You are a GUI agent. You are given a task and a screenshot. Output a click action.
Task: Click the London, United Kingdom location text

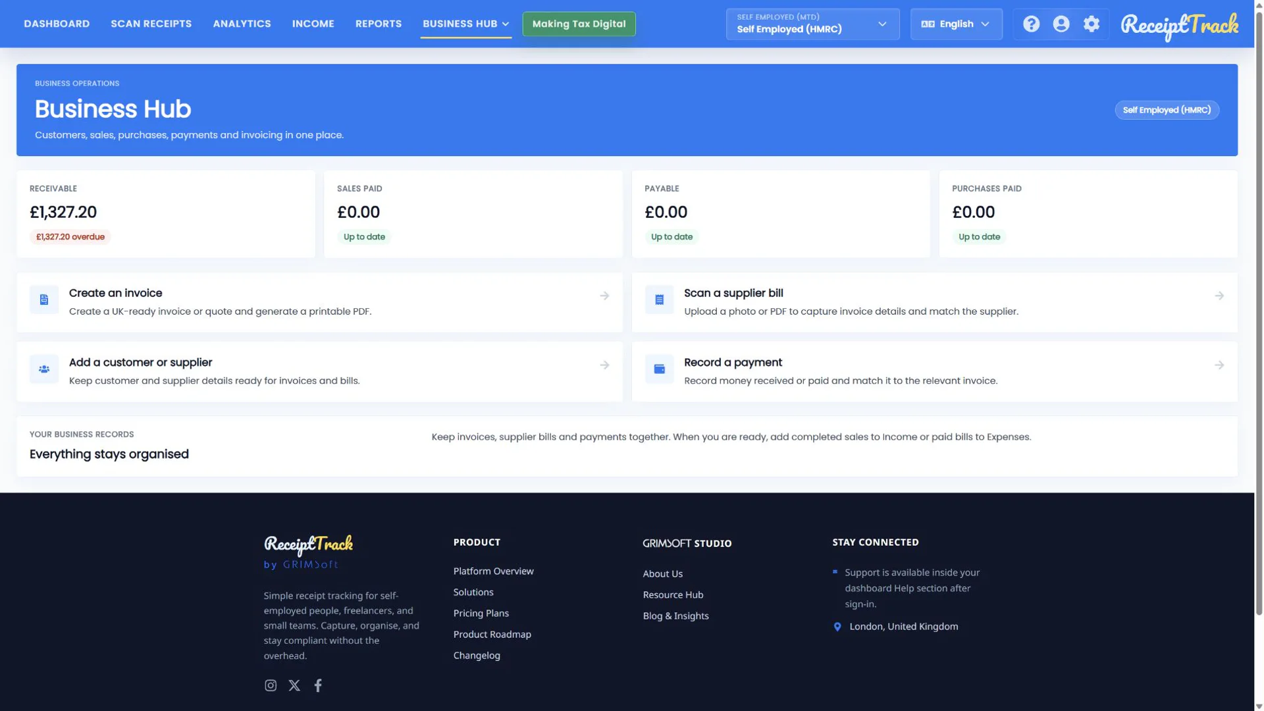(903, 626)
